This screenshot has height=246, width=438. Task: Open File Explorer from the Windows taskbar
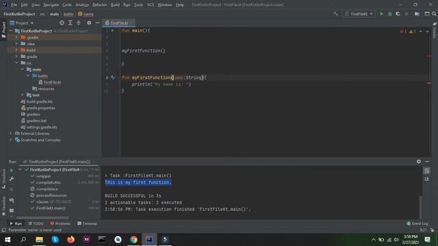[39, 239]
